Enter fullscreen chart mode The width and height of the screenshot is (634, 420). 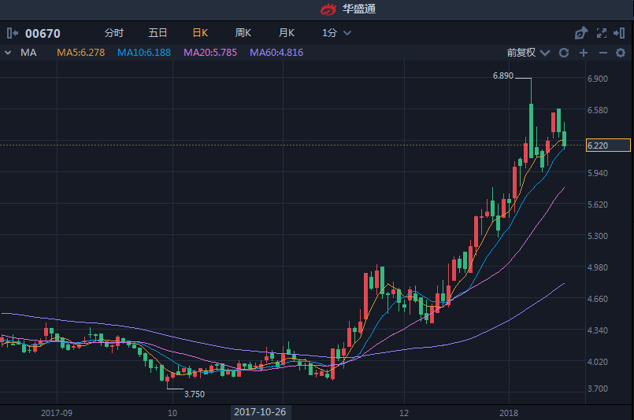coord(602,33)
